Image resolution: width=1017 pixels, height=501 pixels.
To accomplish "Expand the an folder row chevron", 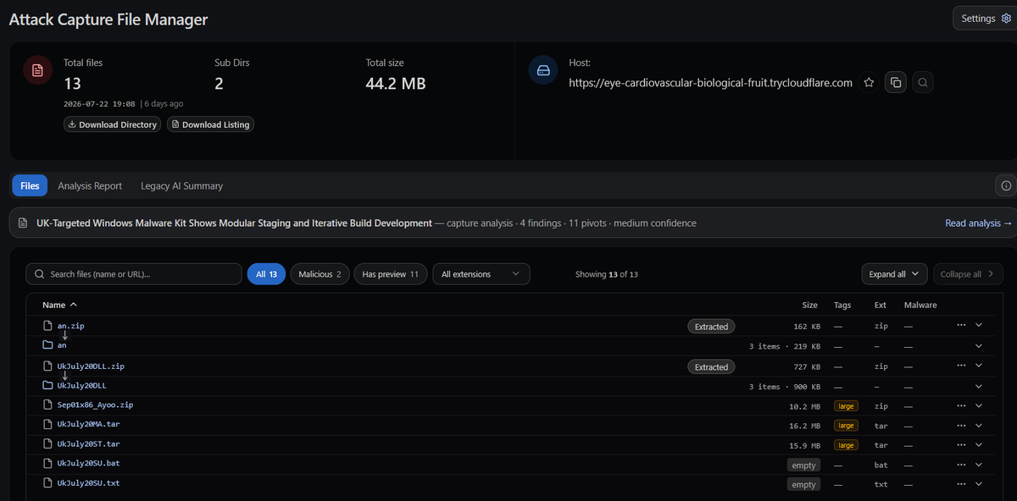I will click(979, 346).
